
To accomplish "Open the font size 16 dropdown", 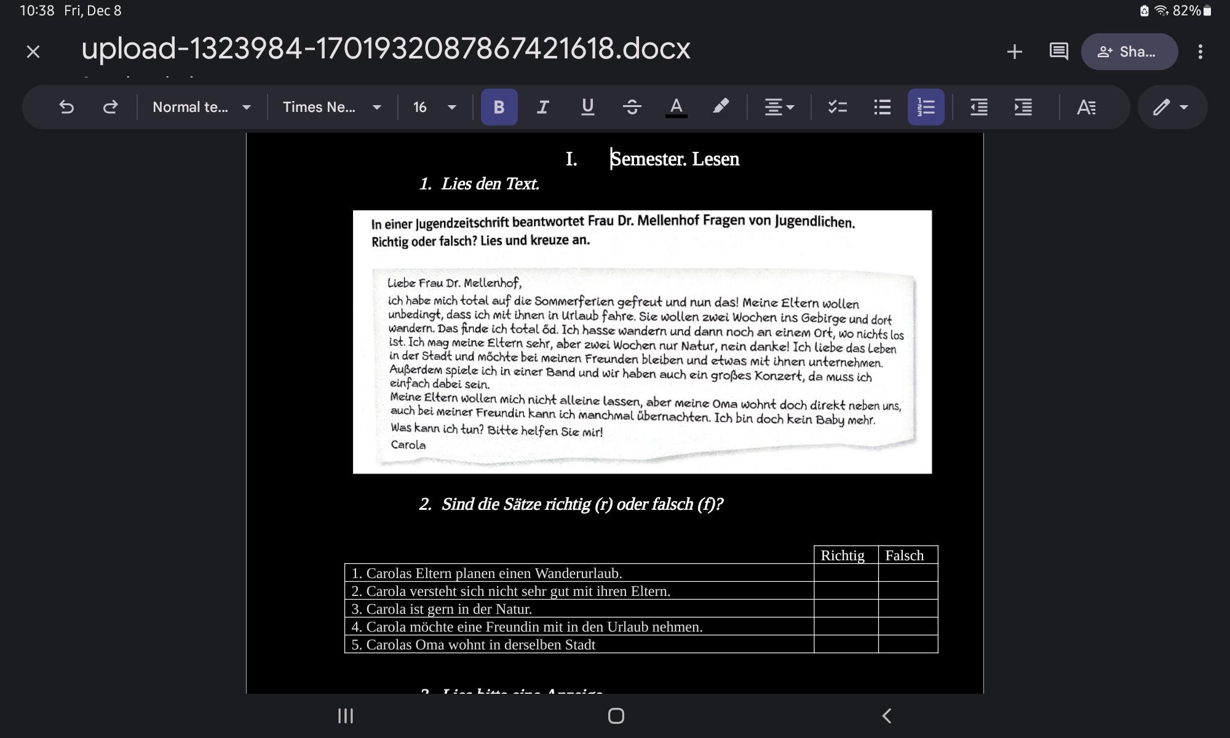I will [434, 107].
